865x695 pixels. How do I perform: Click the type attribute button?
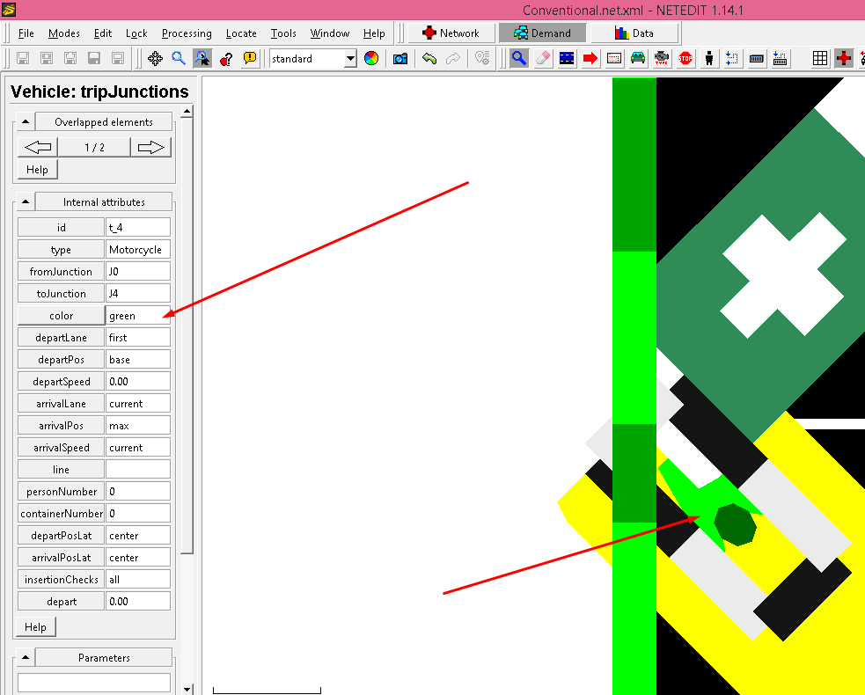tap(61, 249)
